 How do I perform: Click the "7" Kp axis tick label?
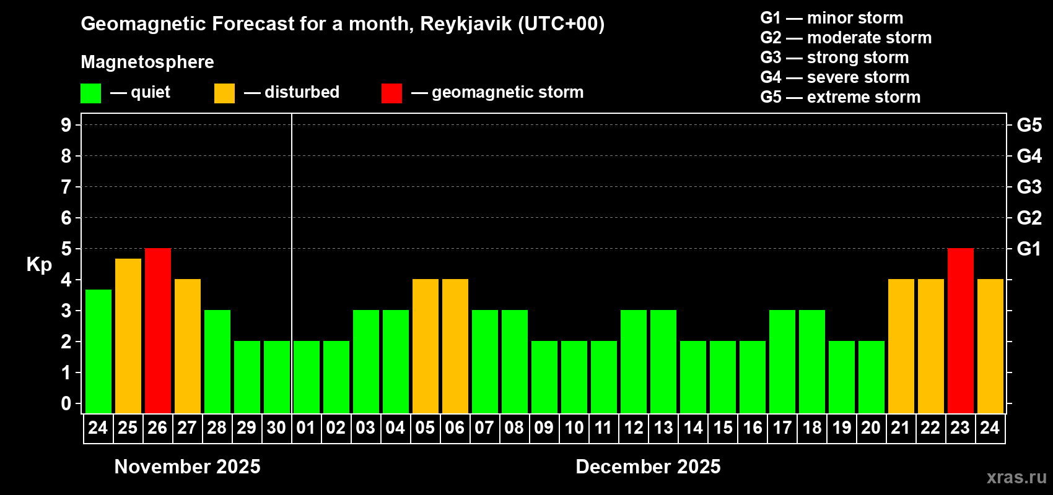click(x=66, y=187)
